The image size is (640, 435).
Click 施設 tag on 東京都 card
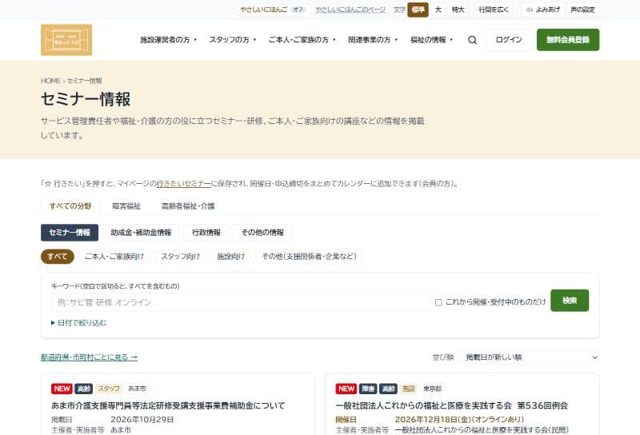point(409,389)
